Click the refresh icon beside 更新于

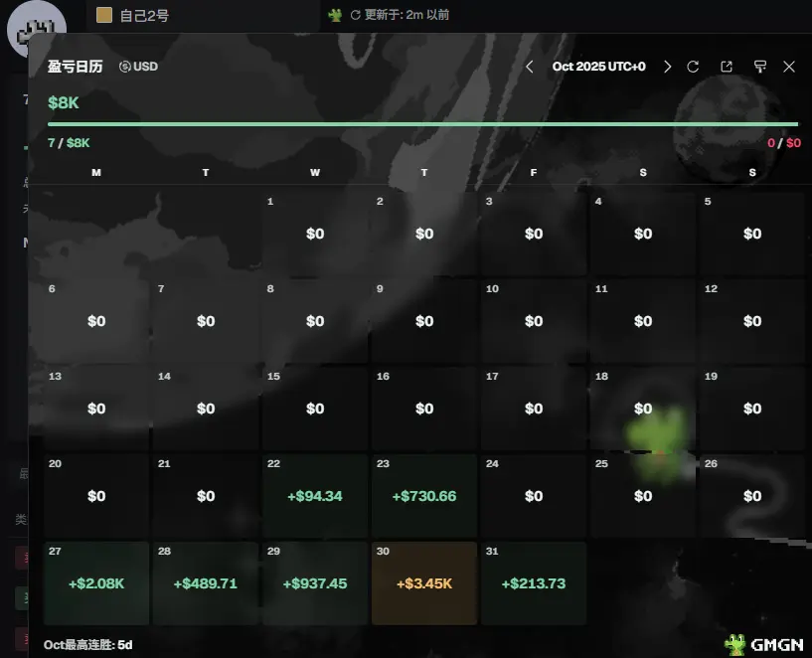point(355,15)
